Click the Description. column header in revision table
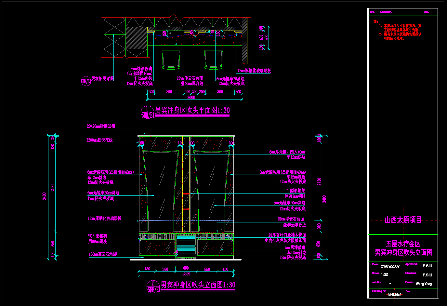Viewport: 447px width, 306px height. tap(386, 12)
